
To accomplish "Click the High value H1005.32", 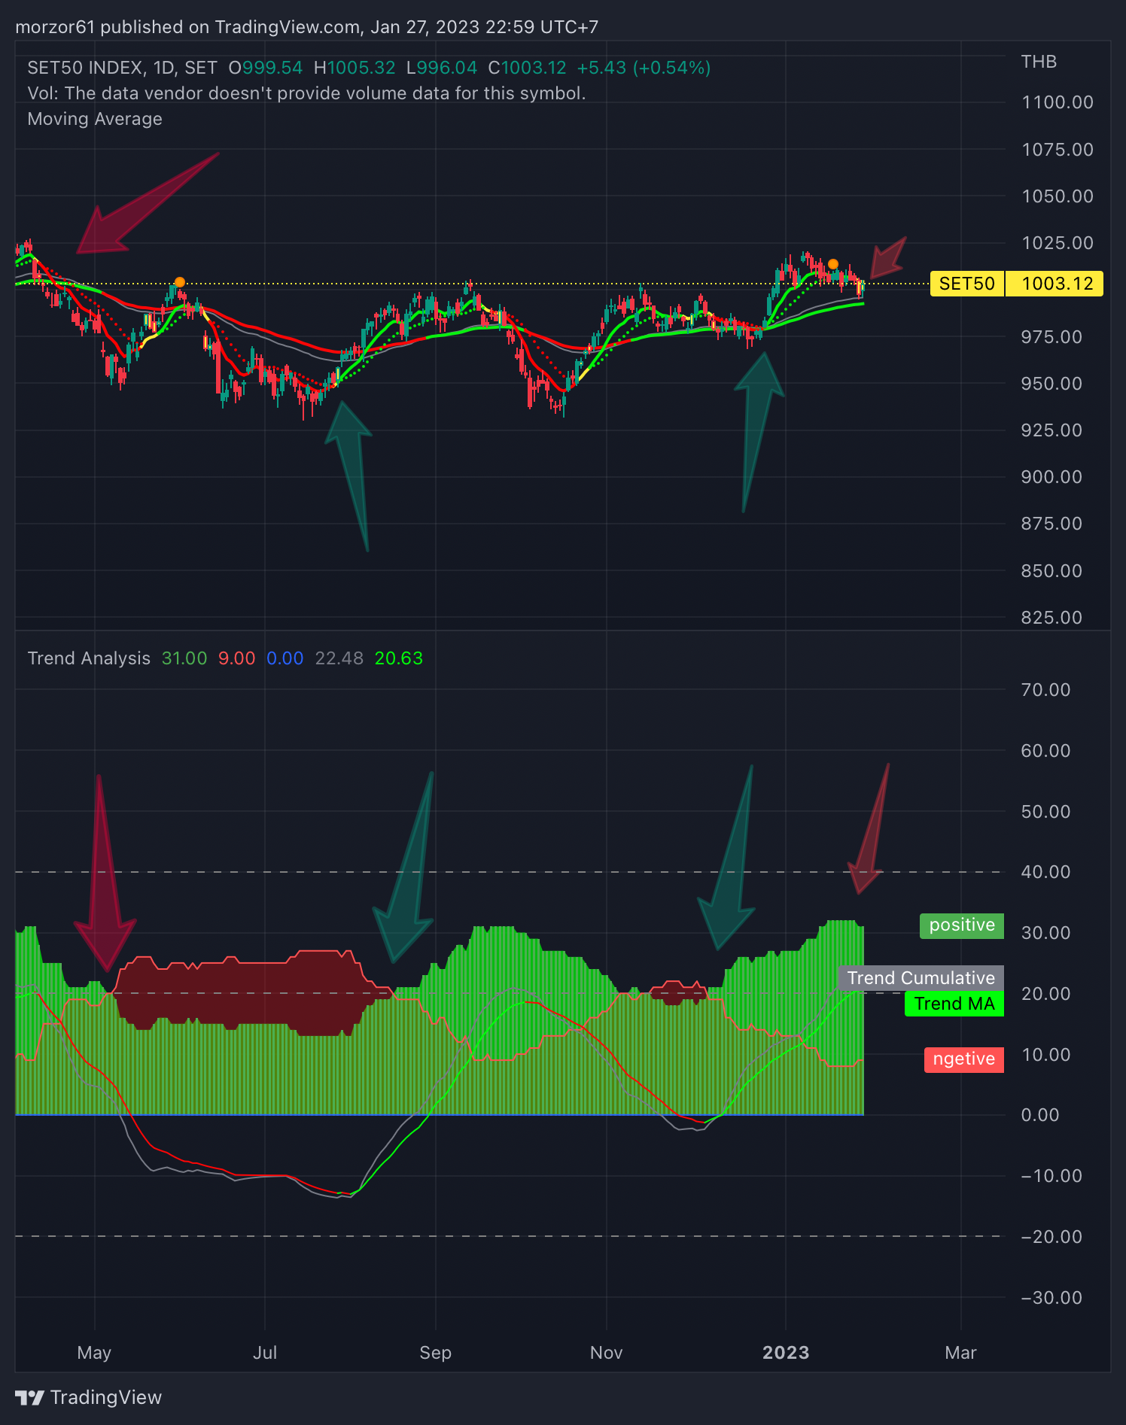I will (355, 68).
